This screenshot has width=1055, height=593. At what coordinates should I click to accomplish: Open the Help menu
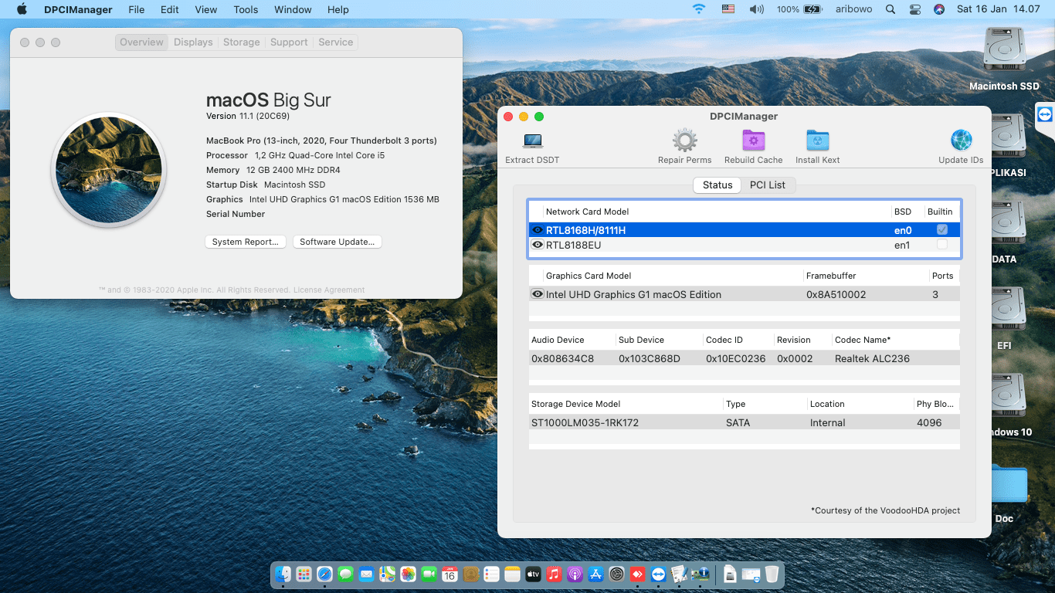[338, 9]
